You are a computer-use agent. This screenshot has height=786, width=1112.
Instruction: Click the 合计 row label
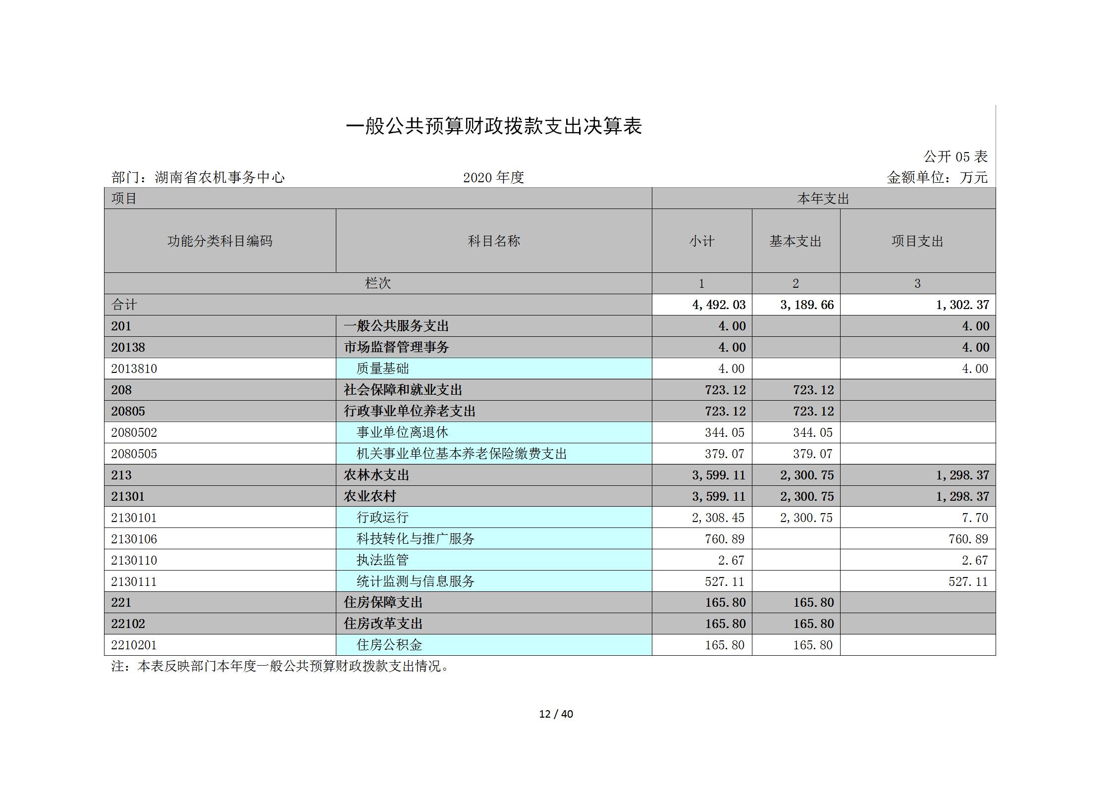(x=124, y=305)
